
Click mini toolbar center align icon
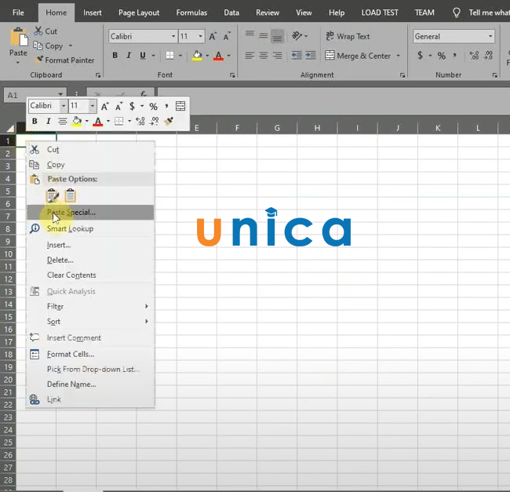click(63, 122)
